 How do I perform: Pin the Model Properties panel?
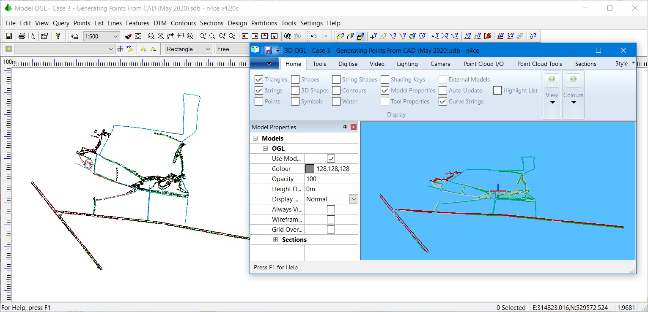point(345,127)
